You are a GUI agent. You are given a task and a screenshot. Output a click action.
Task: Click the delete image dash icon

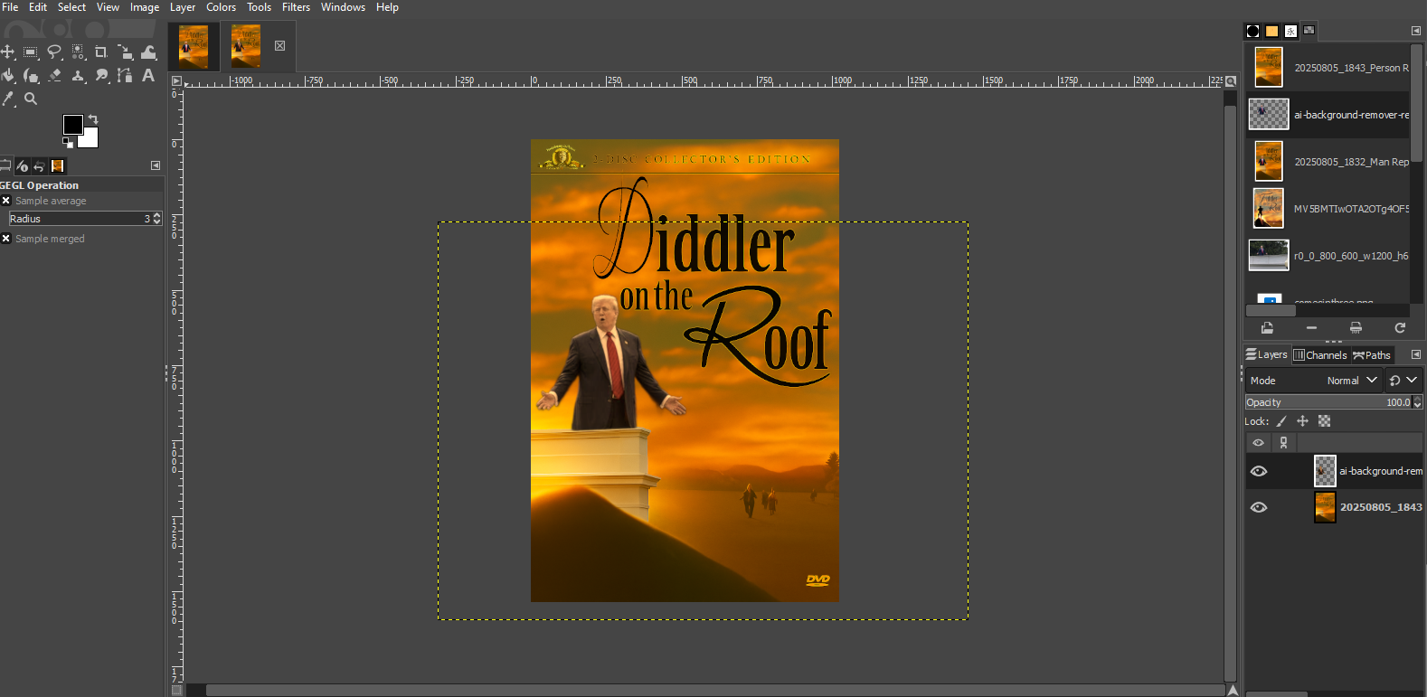coord(1311,328)
